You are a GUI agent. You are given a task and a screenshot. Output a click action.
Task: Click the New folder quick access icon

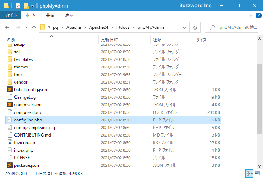pos(26,6)
